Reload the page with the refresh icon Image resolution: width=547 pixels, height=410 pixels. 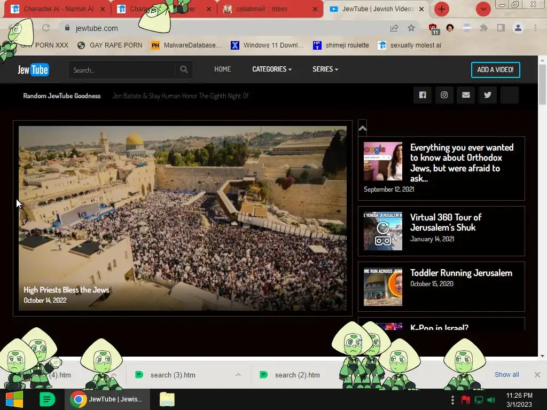[46, 28]
